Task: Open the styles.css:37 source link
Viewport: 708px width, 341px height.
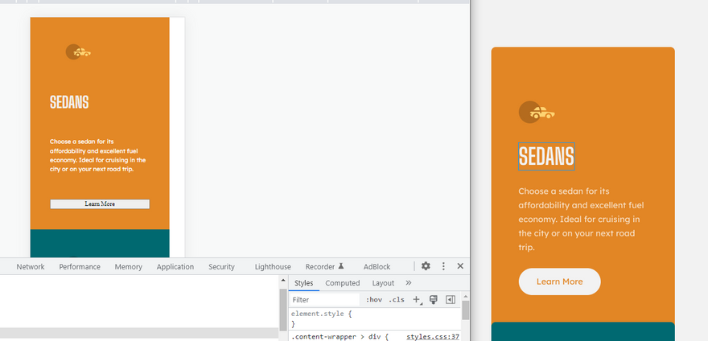Action: coord(433,336)
